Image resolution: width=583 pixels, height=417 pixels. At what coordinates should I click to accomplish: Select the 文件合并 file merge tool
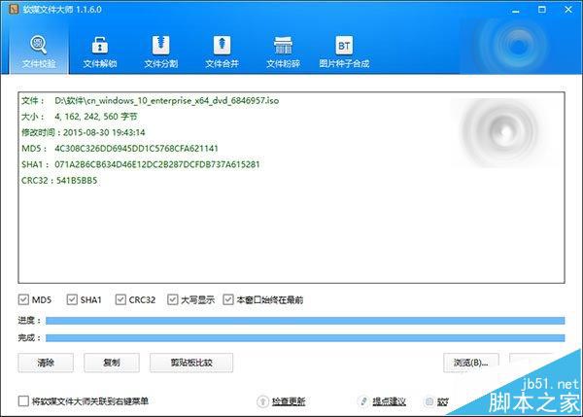[x=223, y=52]
